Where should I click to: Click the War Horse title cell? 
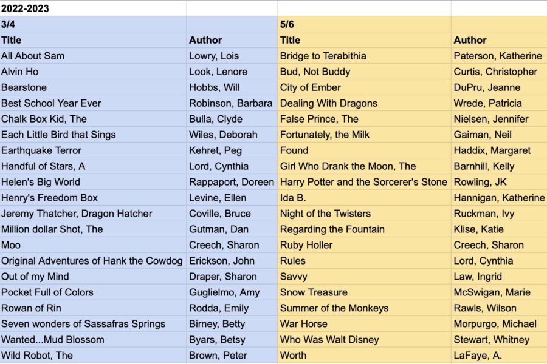click(x=364, y=323)
